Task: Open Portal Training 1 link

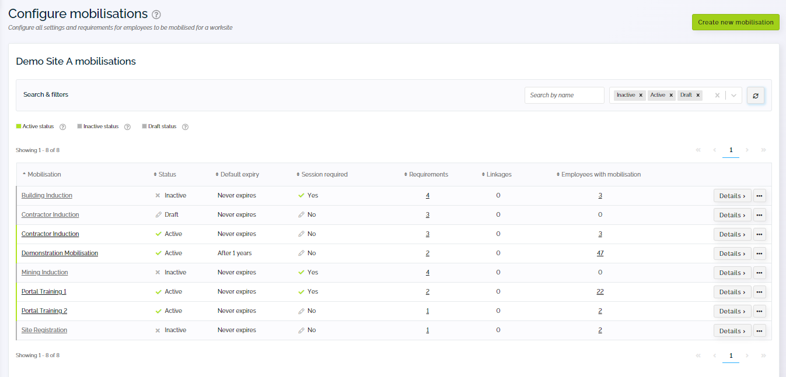Action: coord(44,292)
